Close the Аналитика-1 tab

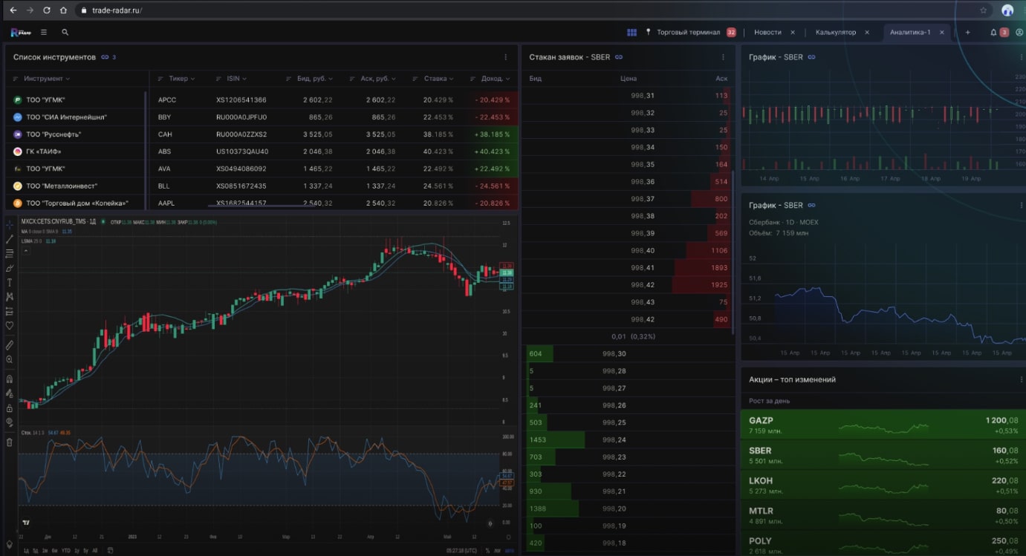click(x=942, y=33)
